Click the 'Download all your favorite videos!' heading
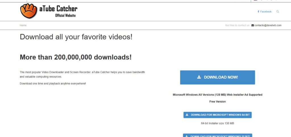 tap(76, 37)
